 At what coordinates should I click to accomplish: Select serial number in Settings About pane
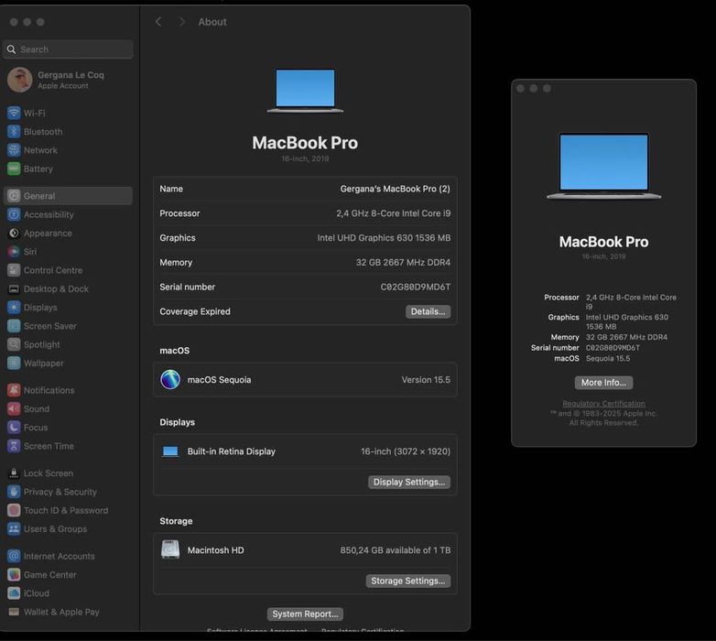(x=416, y=288)
